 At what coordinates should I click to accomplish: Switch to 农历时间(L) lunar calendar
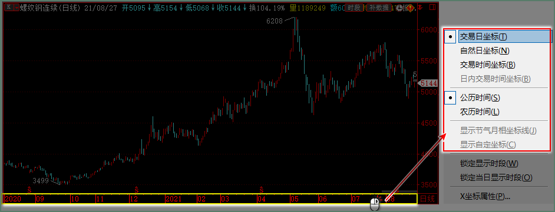(x=480, y=112)
